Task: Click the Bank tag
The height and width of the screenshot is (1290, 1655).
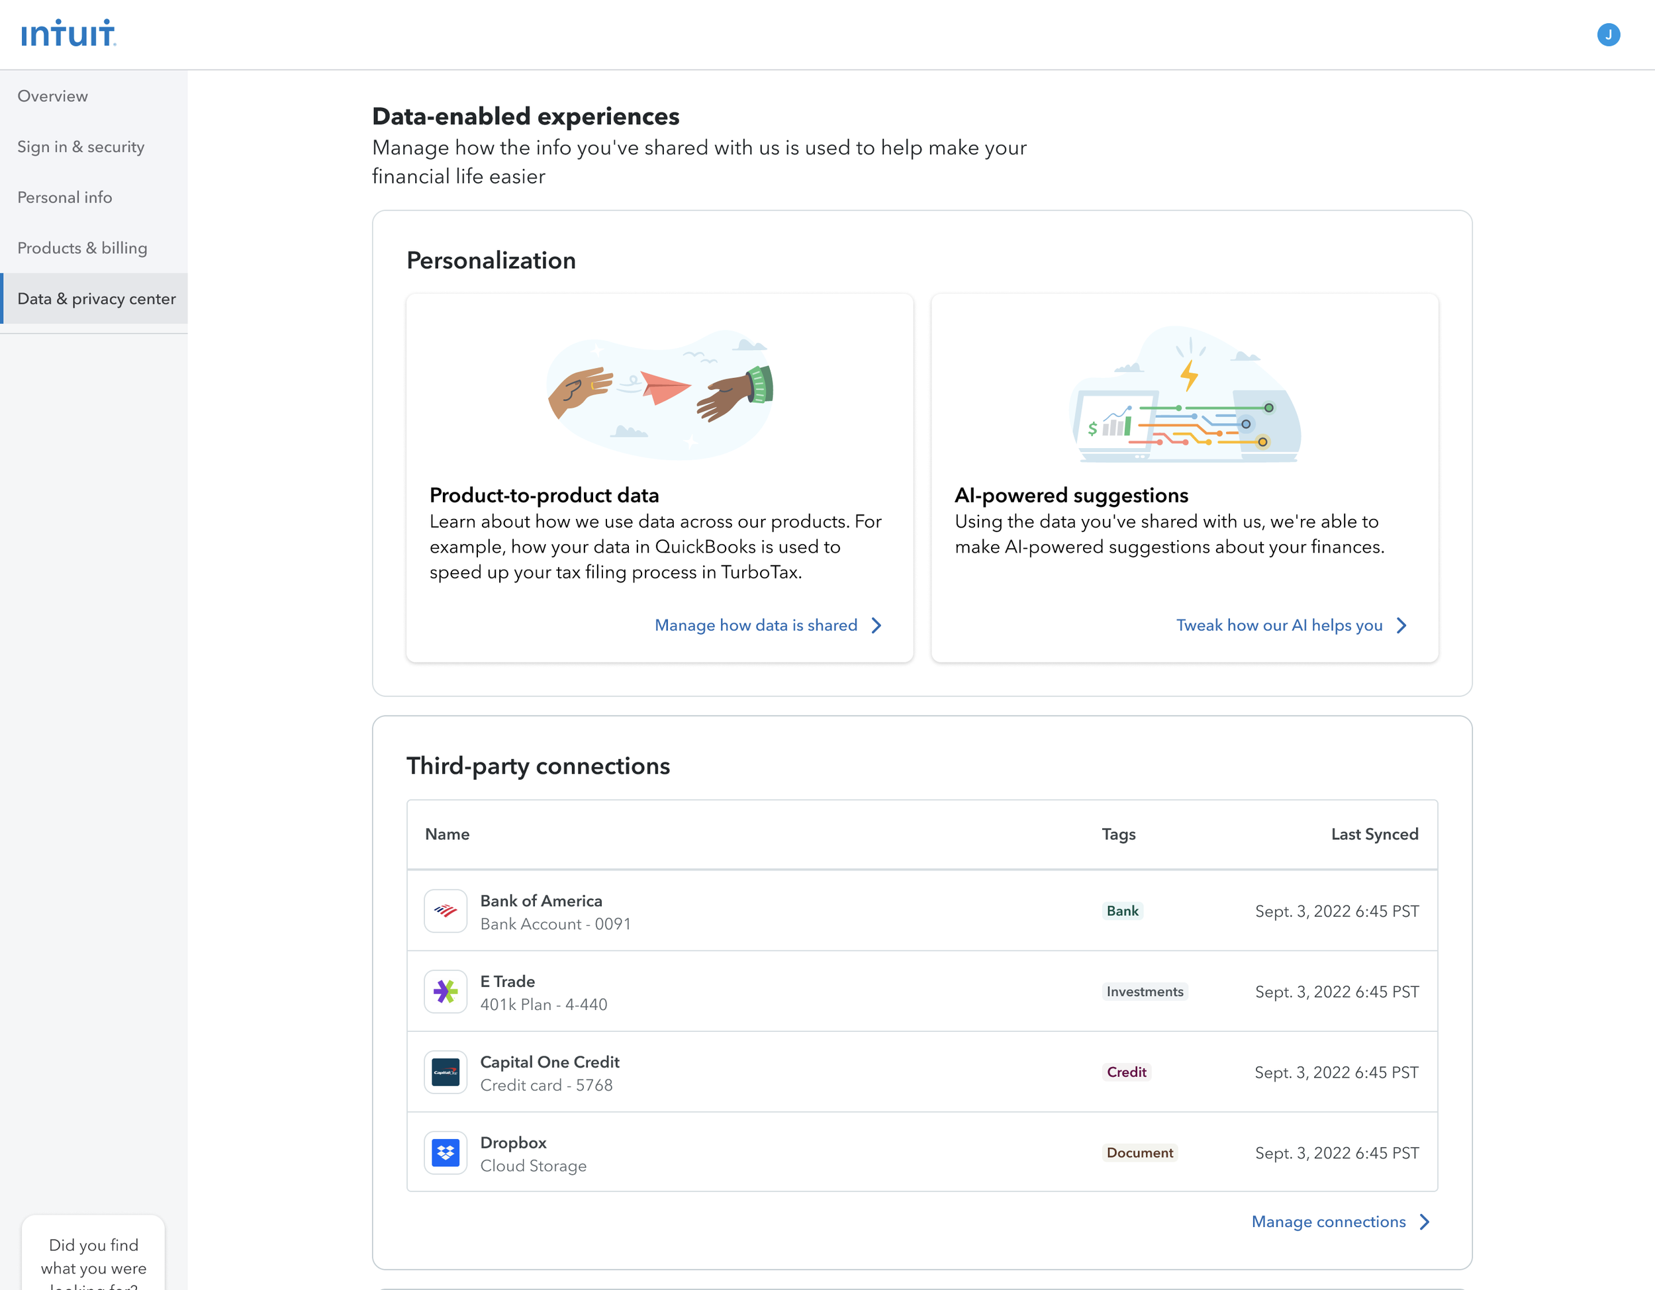Action: [1122, 911]
